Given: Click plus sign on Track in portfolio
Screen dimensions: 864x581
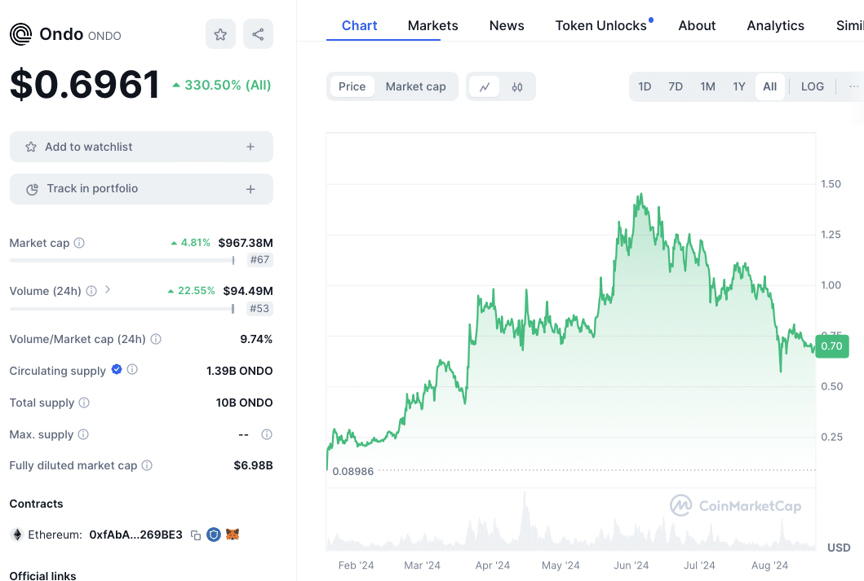Looking at the screenshot, I should (250, 189).
